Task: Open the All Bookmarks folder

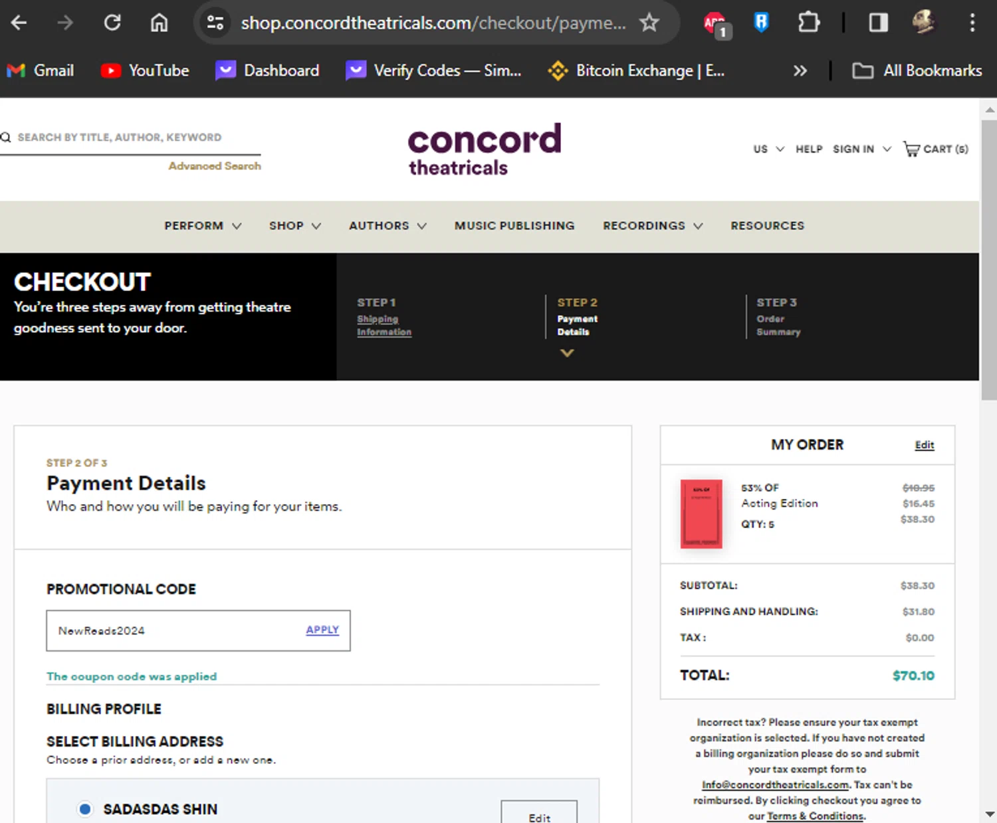Action: point(917,70)
